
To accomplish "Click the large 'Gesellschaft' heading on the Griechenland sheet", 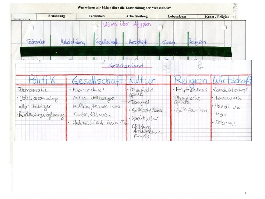I will pos(97,80).
